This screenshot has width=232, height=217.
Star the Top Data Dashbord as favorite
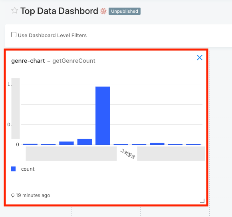[15, 11]
